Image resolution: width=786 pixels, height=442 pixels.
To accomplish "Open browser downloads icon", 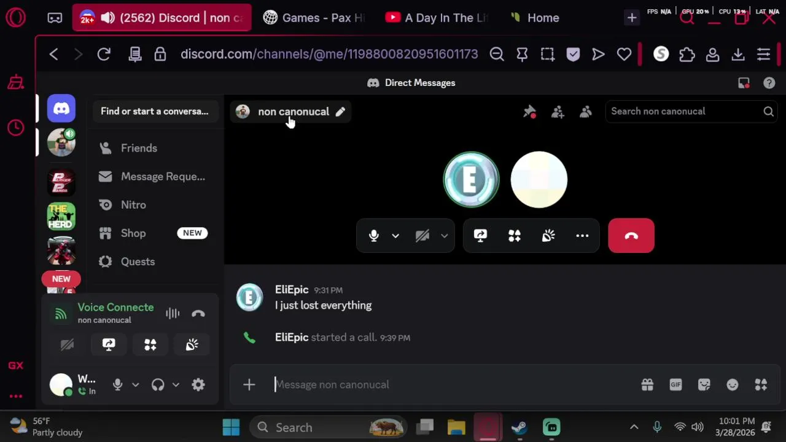I will point(738,55).
